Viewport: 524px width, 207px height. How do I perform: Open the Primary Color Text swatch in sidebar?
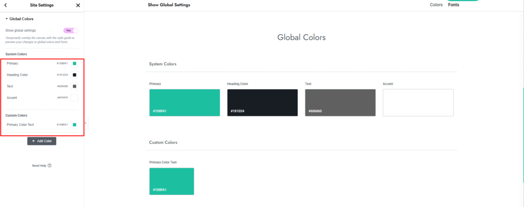coord(74,124)
